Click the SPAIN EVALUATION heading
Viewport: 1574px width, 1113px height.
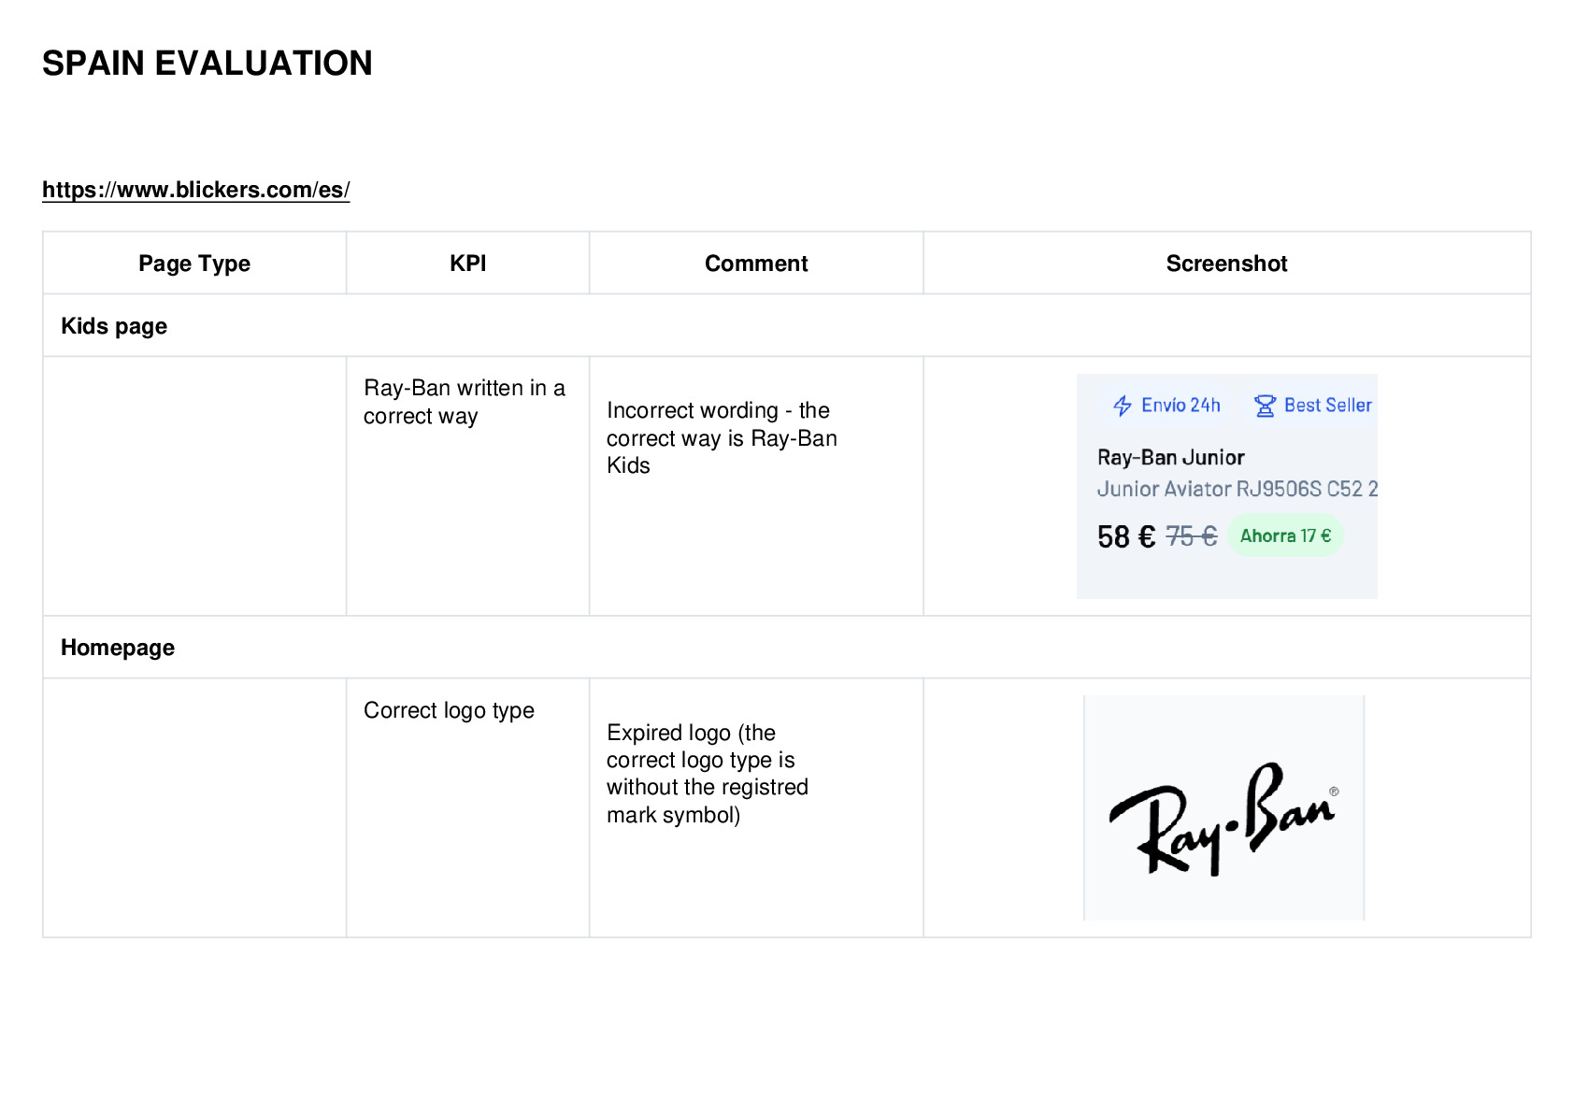coord(207,64)
